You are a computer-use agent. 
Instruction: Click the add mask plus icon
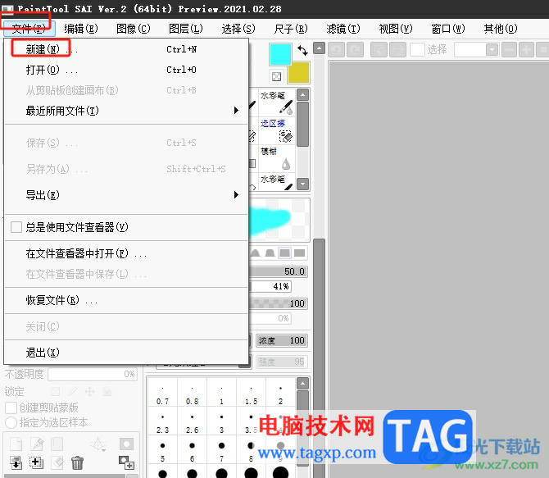tap(126, 462)
